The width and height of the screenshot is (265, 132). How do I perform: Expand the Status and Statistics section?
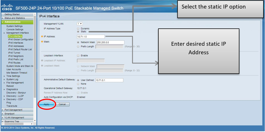coord(14,18)
